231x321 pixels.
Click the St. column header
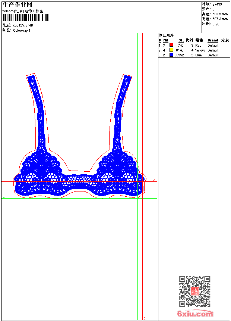181,40
